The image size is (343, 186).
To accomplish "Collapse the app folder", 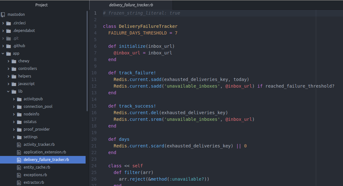I will tap(3, 53).
